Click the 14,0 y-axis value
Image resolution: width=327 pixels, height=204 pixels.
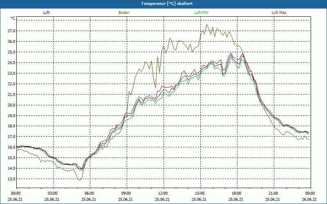[x=11, y=169]
